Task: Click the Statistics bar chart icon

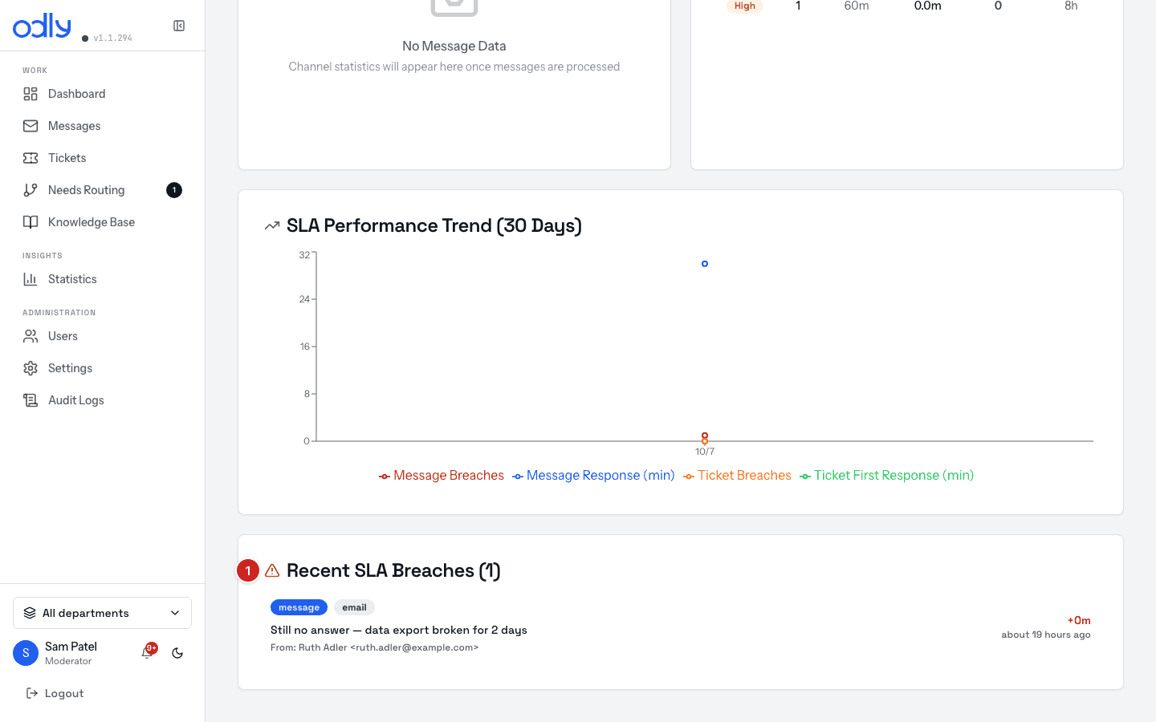Action: [31, 279]
